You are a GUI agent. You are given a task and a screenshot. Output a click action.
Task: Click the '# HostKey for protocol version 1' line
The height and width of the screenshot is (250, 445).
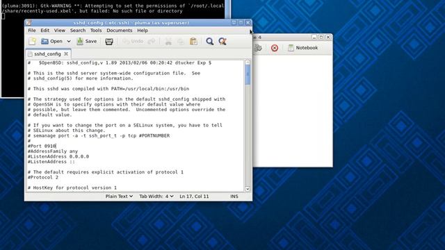point(72,187)
